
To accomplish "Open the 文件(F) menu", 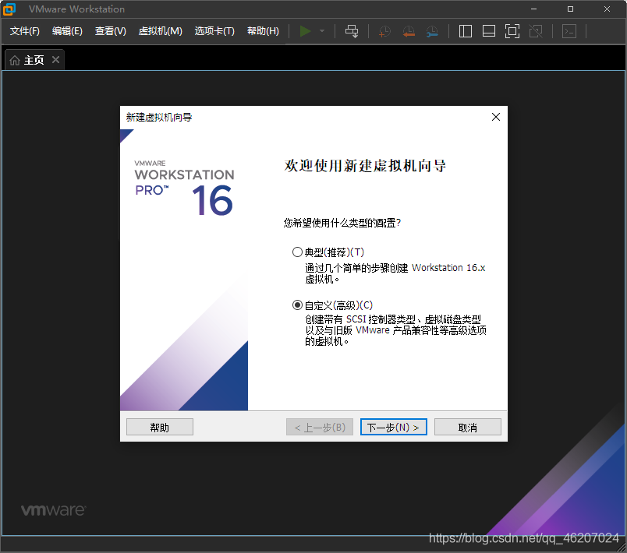I will (25, 31).
